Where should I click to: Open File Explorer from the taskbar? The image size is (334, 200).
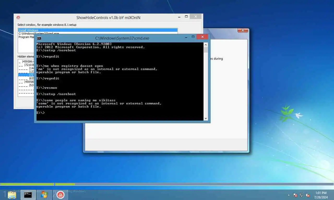click(x=12, y=195)
